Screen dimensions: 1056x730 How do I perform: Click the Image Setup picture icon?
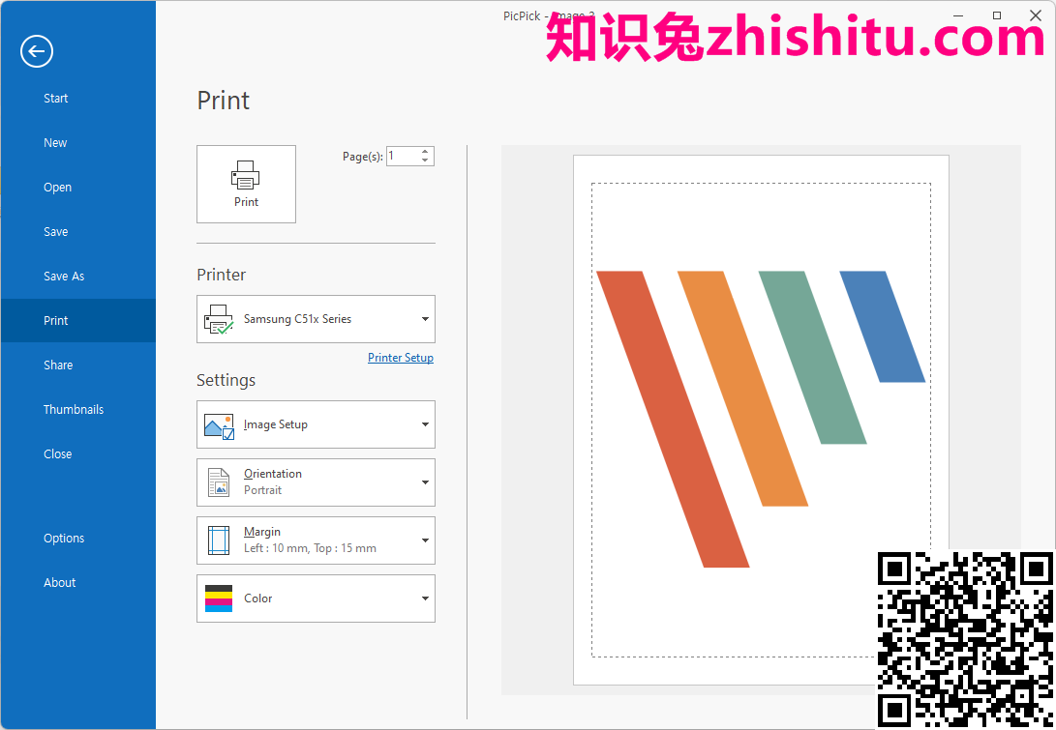click(x=218, y=425)
